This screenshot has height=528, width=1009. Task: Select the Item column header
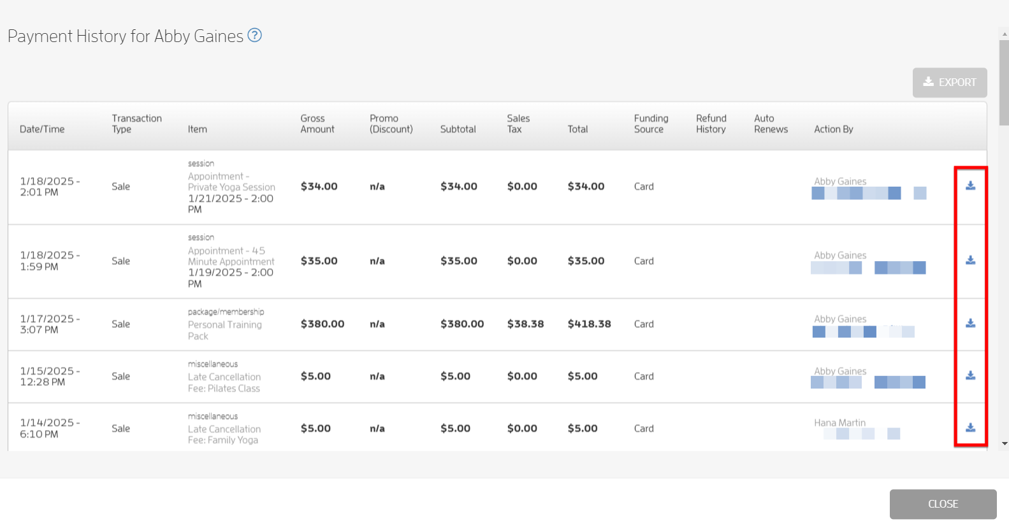pos(197,129)
